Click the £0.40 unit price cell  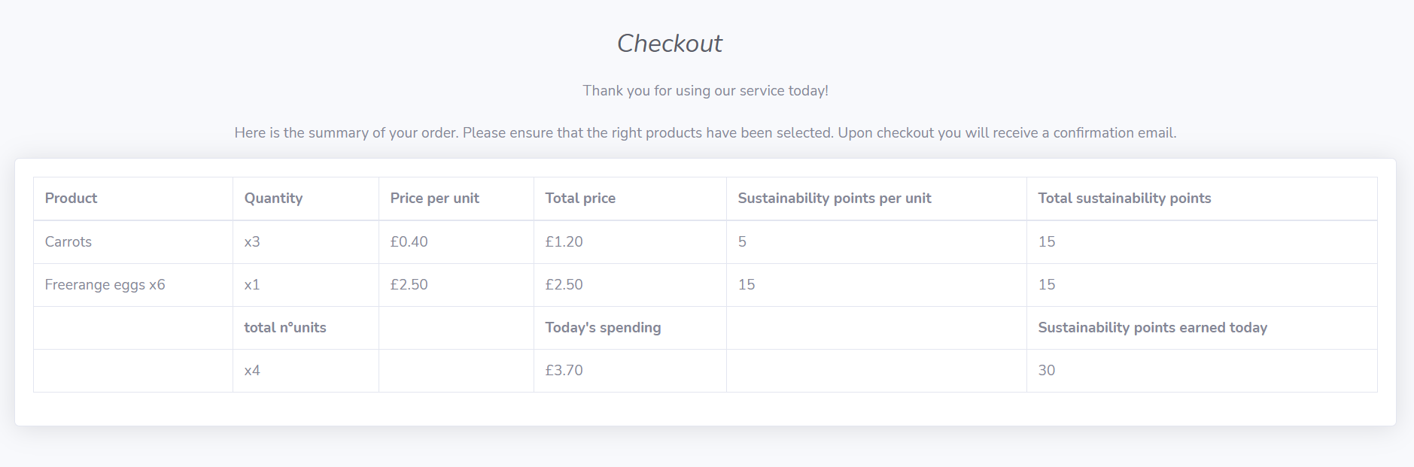click(409, 242)
